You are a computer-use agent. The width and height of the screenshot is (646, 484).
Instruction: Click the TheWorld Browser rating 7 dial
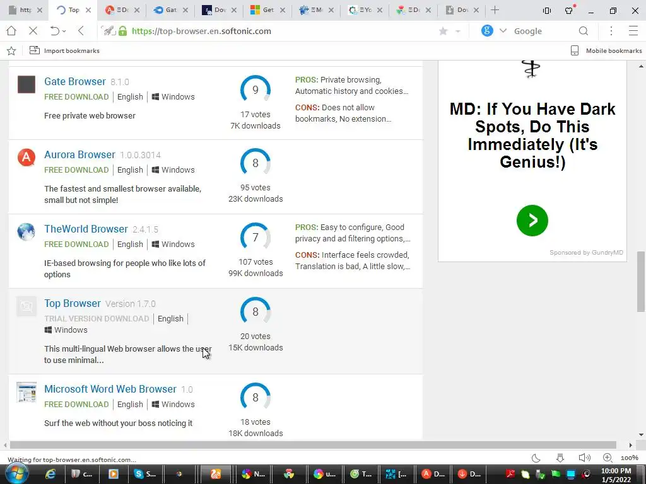[x=255, y=237]
